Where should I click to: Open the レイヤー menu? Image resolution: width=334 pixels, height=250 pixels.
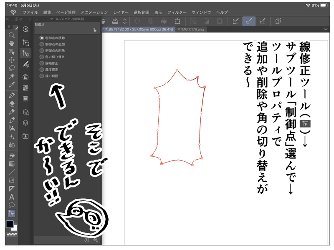(121, 12)
